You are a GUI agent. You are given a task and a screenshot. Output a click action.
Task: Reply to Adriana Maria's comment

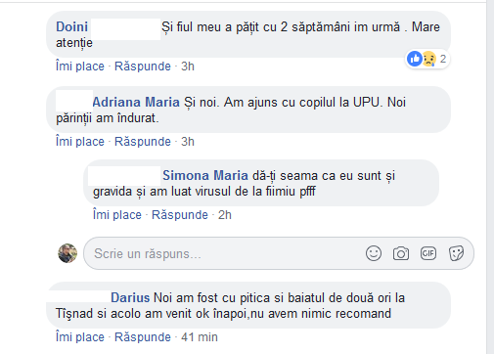tap(143, 142)
